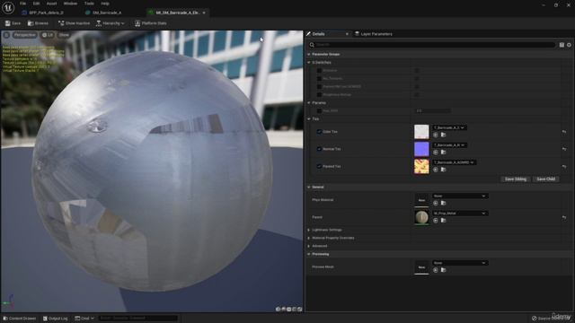Screen dimensions: 575x323
Task: Use selected asset for Color Tex
Action: (x=435, y=135)
